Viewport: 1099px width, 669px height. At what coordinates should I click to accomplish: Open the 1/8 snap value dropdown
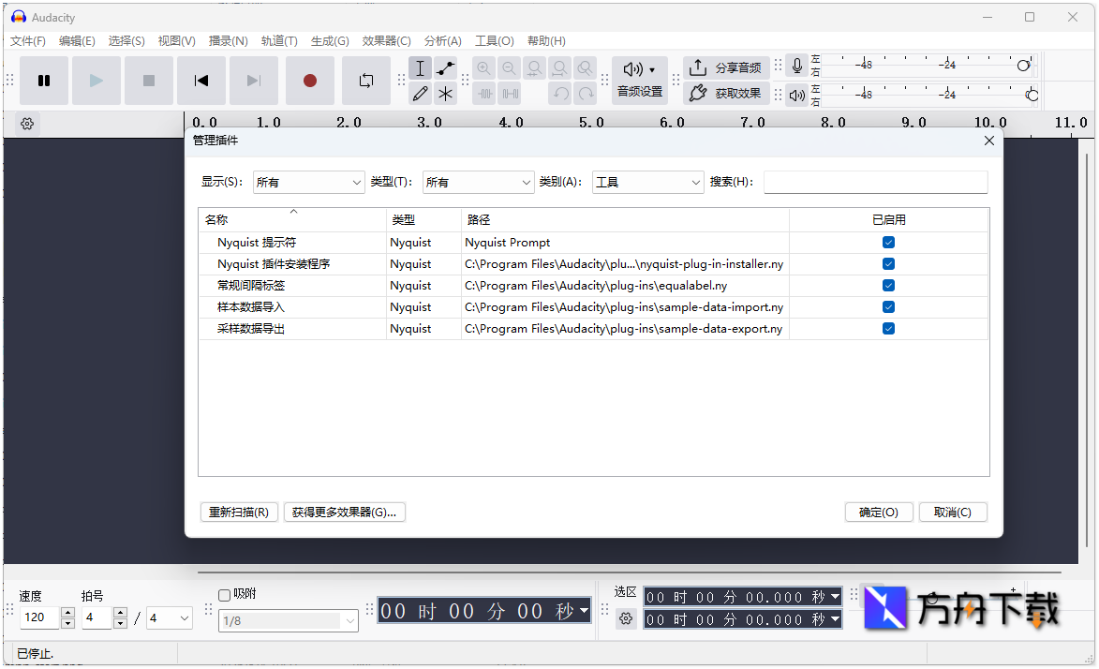click(x=288, y=620)
